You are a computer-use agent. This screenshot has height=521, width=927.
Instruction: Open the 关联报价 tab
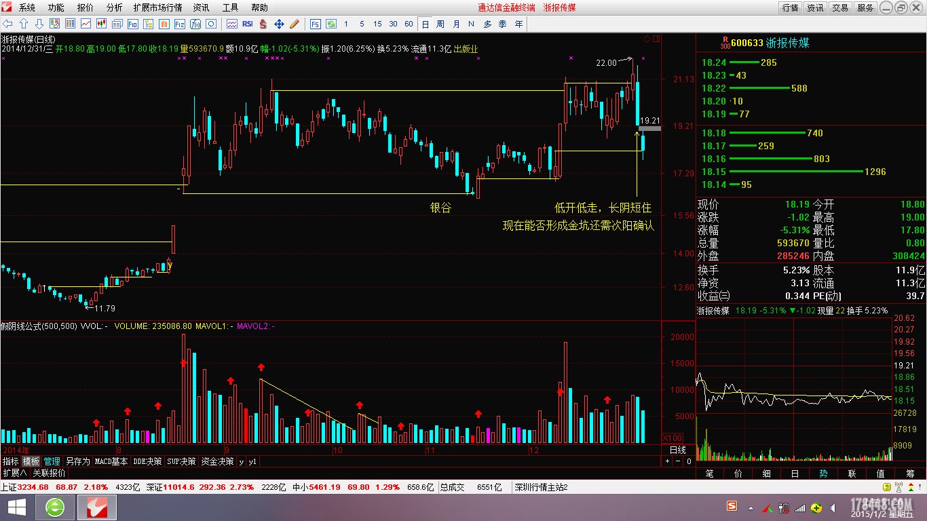[50, 473]
